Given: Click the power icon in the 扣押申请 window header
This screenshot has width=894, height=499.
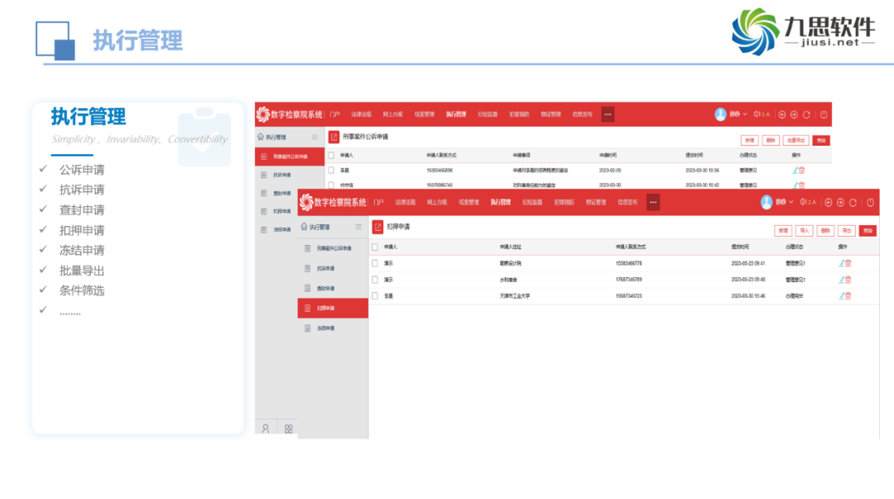Looking at the screenshot, I should 870,202.
